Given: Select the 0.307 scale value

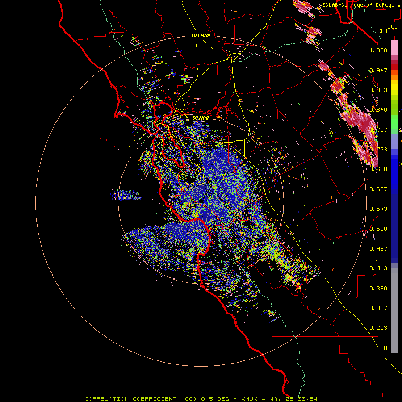Looking at the screenshot, I should click(x=378, y=308).
